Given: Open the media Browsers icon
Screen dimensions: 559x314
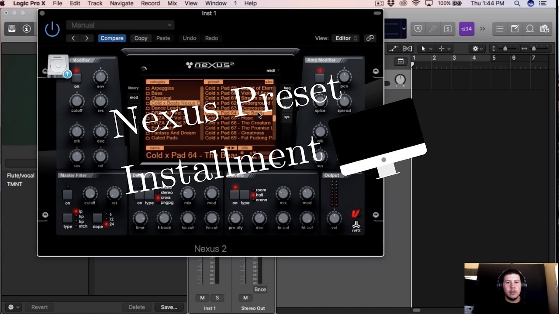Looking at the screenshot, I should point(544,29).
